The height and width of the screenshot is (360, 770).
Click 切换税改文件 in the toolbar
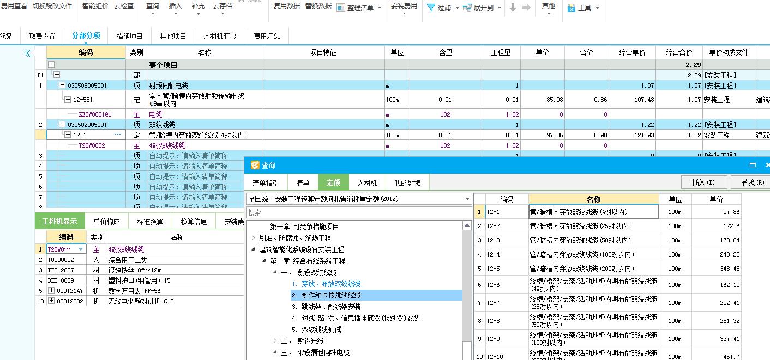pyautogui.click(x=52, y=6)
